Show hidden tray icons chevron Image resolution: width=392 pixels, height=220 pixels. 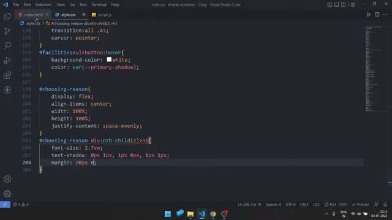tap(326, 214)
